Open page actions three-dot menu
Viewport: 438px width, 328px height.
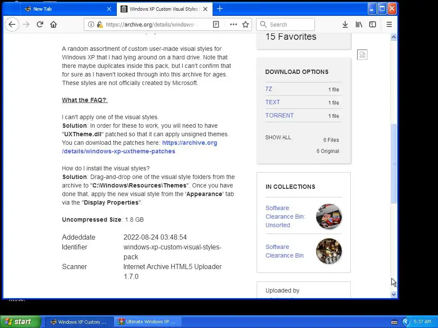(233, 24)
